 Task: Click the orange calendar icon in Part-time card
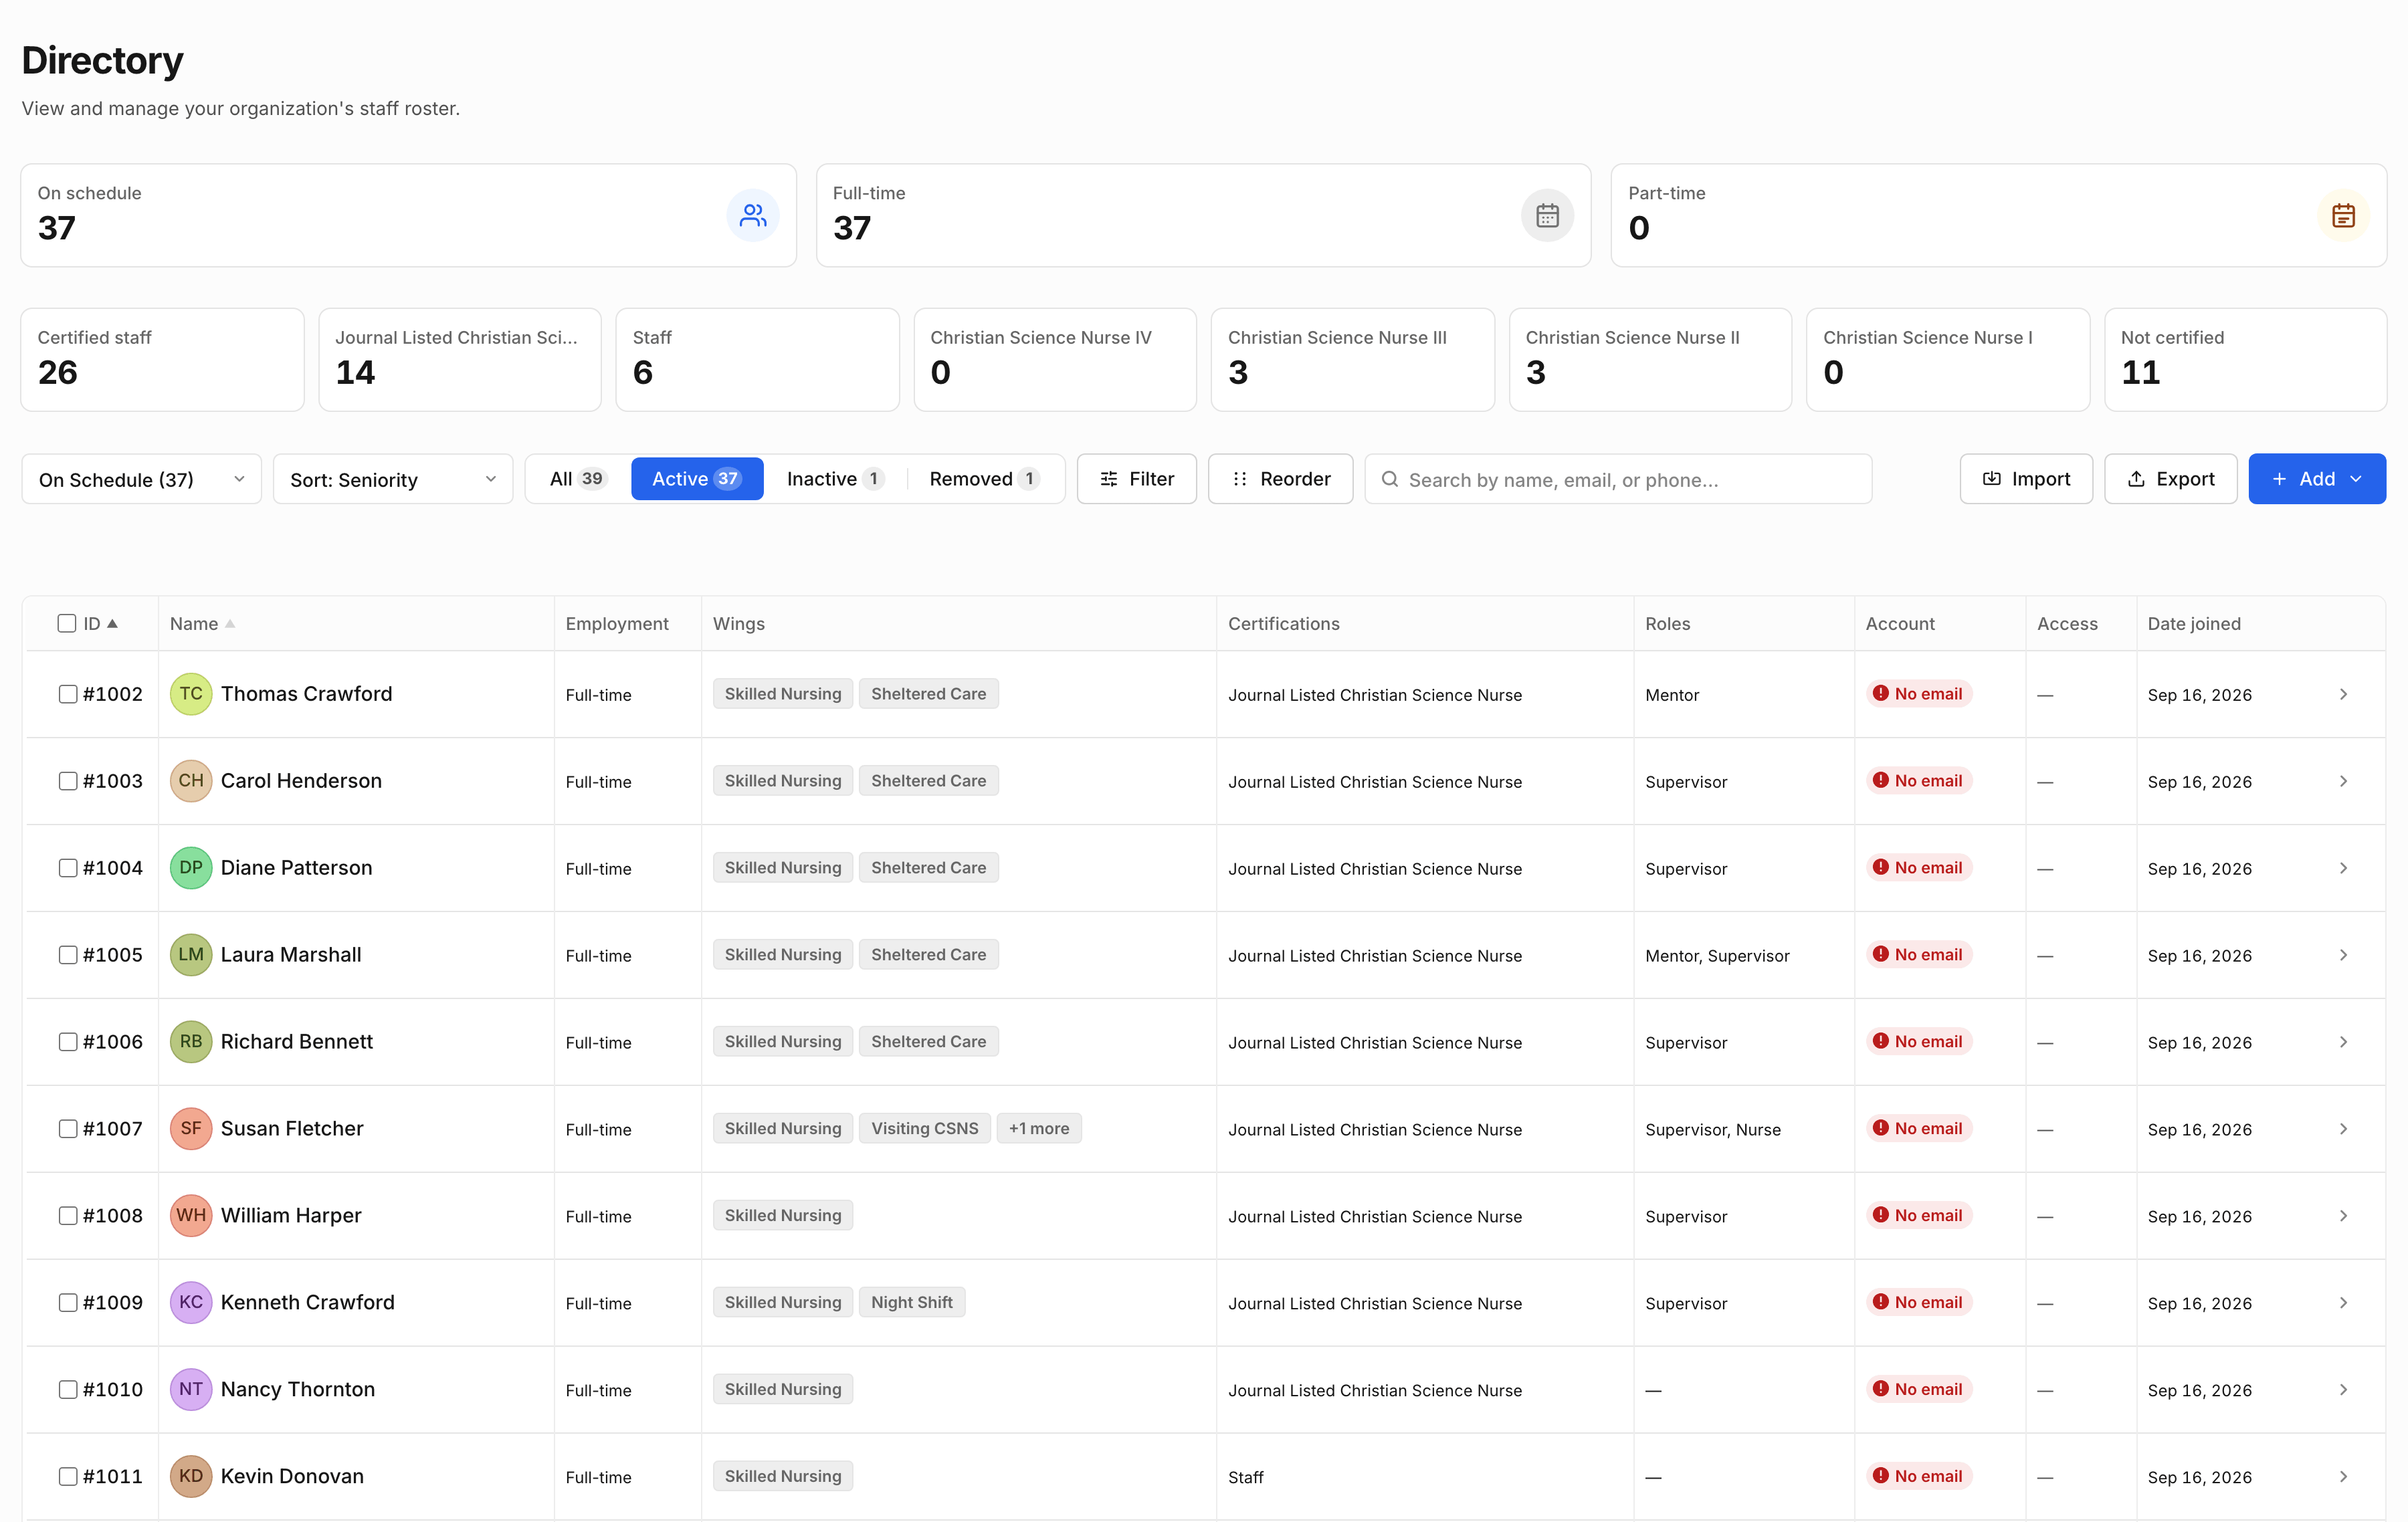click(2343, 215)
